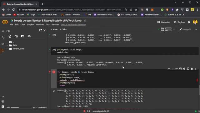Screen dimensions: 200x113
Task: Rename the notebook title
Action: point(47,20)
